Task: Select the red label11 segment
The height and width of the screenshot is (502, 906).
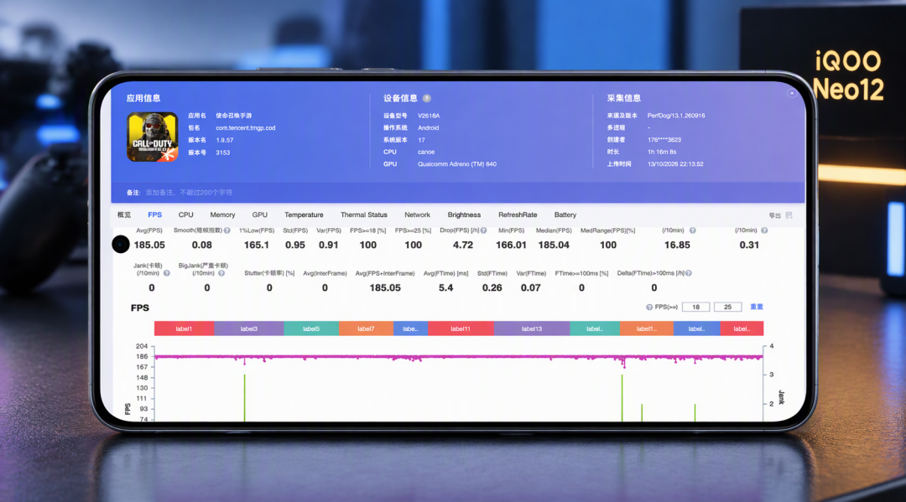Action: pyautogui.click(x=461, y=329)
